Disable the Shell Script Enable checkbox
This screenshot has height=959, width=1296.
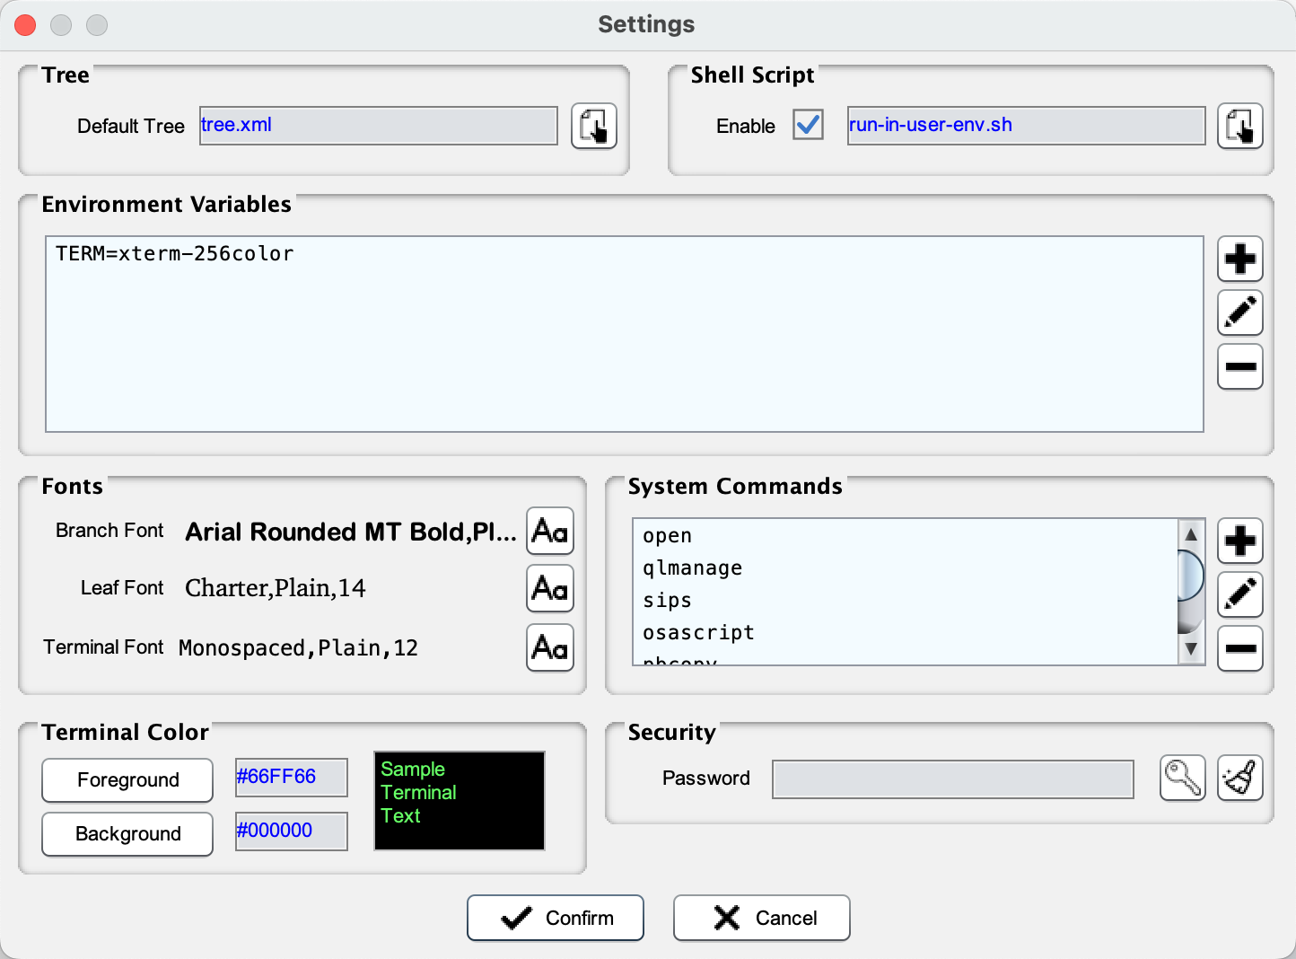(x=808, y=125)
